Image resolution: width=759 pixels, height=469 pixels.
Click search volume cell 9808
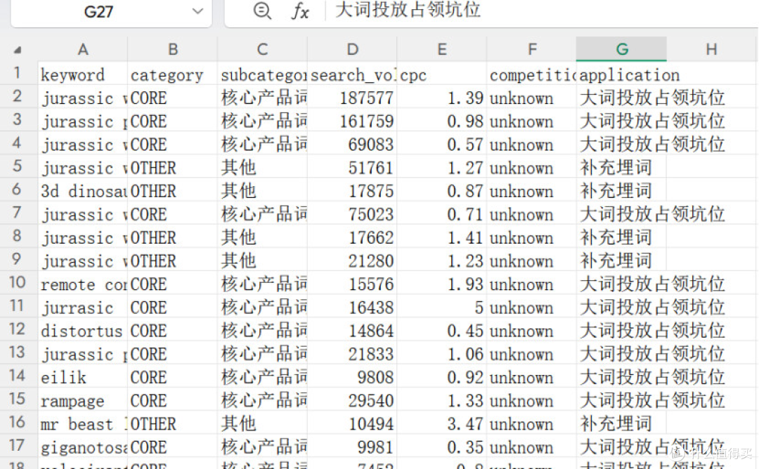352,377
